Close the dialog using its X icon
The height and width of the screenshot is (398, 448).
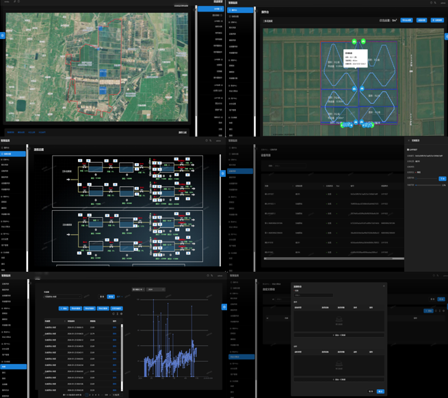384,286
